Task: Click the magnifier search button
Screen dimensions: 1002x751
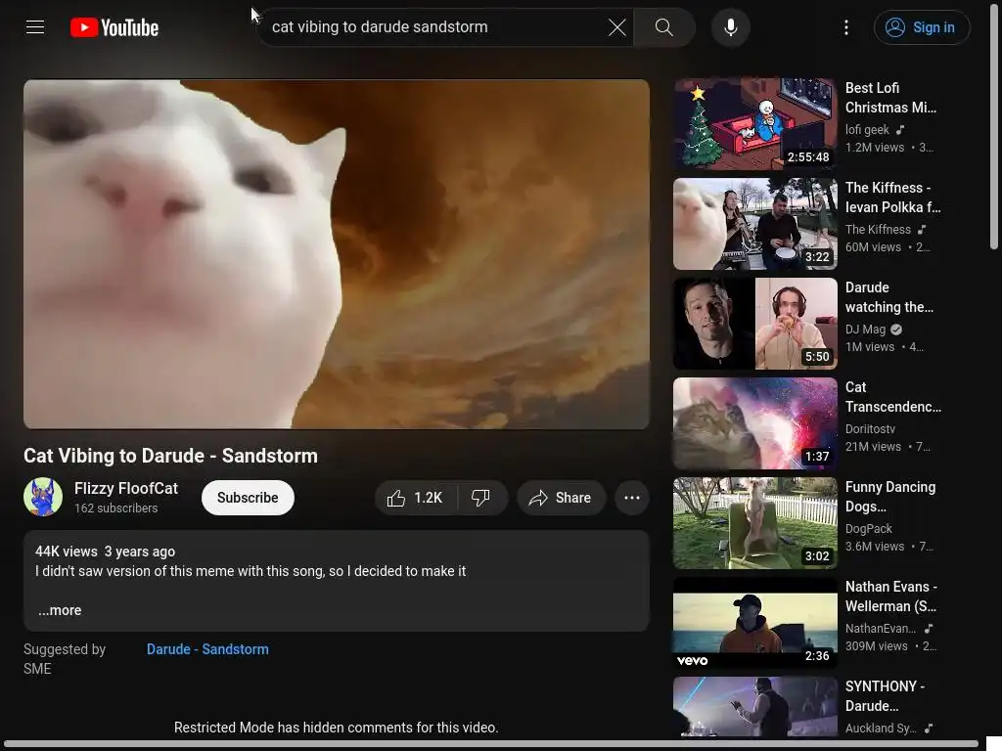Action: pyautogui.click(x=664, y=27)
